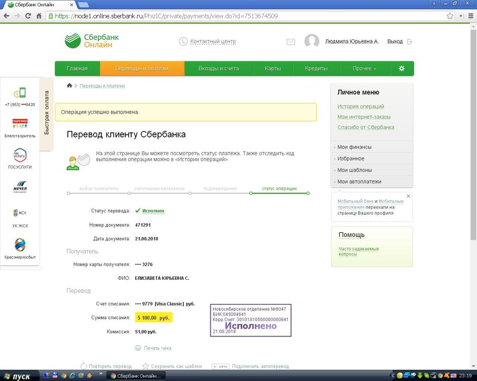Click Сохранить как шаблон link
This screenshot has width=477, height=381.
176,366
